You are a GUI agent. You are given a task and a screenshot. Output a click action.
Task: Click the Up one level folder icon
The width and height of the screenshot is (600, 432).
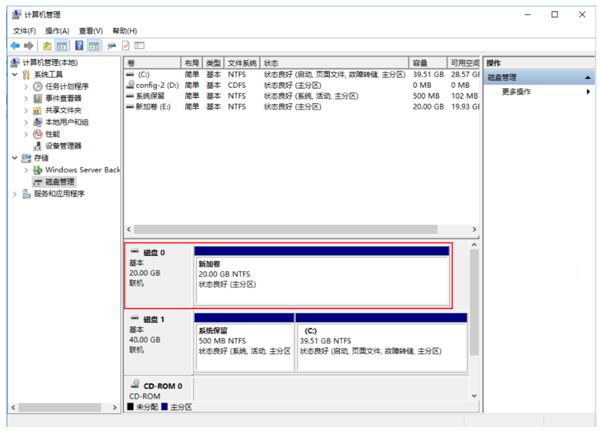[x=47, y=46]
